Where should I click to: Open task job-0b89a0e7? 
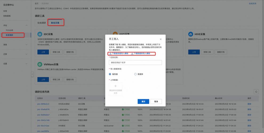(x=43, y=115)
